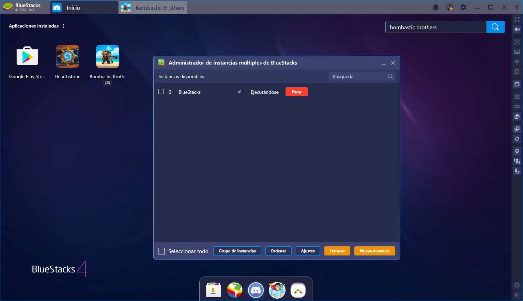Click the bombastic brothers search field
Viewport: 523px width, 301px height.
coord(436,27)
